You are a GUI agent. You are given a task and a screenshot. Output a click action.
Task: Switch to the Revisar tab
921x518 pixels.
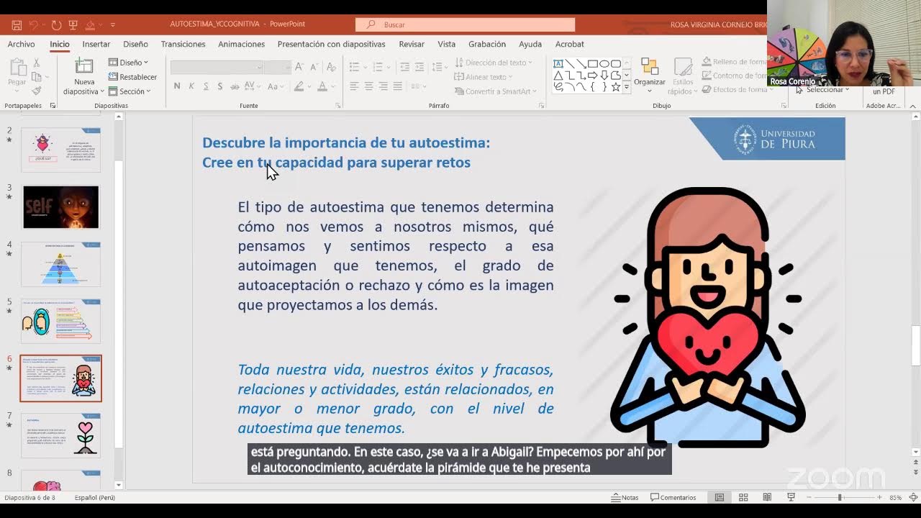[412, 44]
